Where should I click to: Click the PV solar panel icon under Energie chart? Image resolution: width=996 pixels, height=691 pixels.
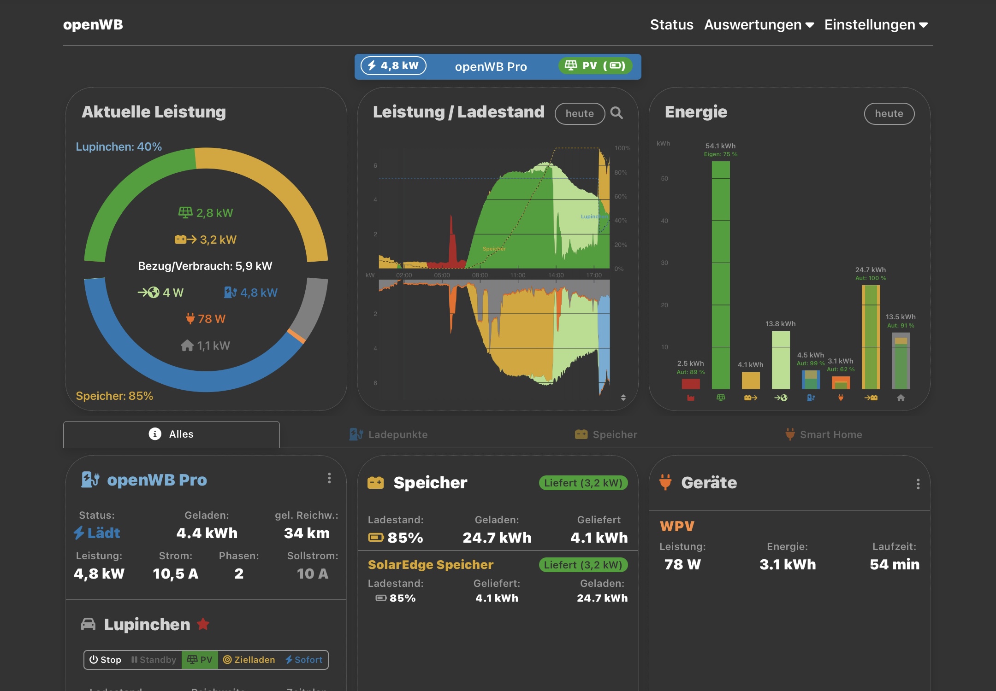721,398
